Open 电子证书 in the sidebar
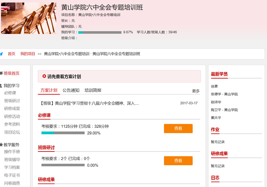Viewport: 267px width, 187px height. [x=12, y=175]
